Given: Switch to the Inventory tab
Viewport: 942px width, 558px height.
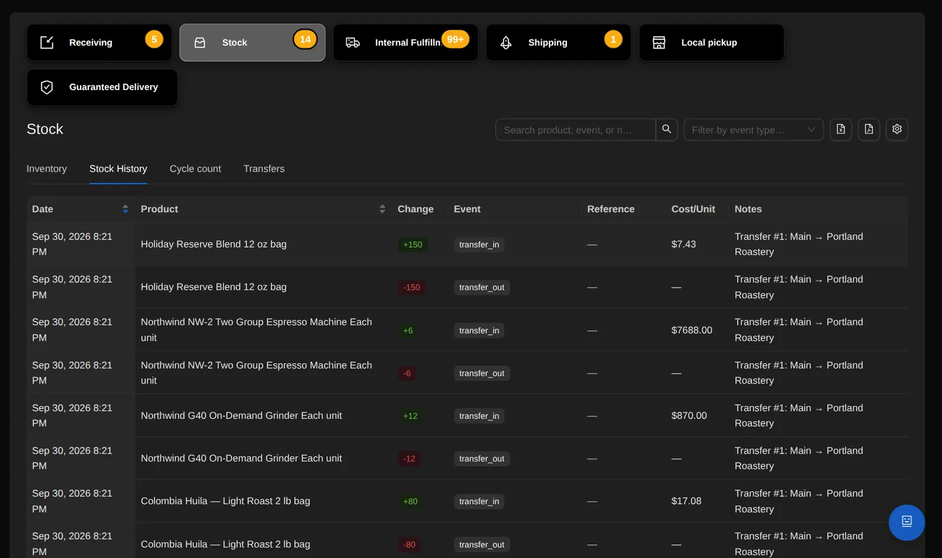Looking at the screenshot, I should coord(47,169).
